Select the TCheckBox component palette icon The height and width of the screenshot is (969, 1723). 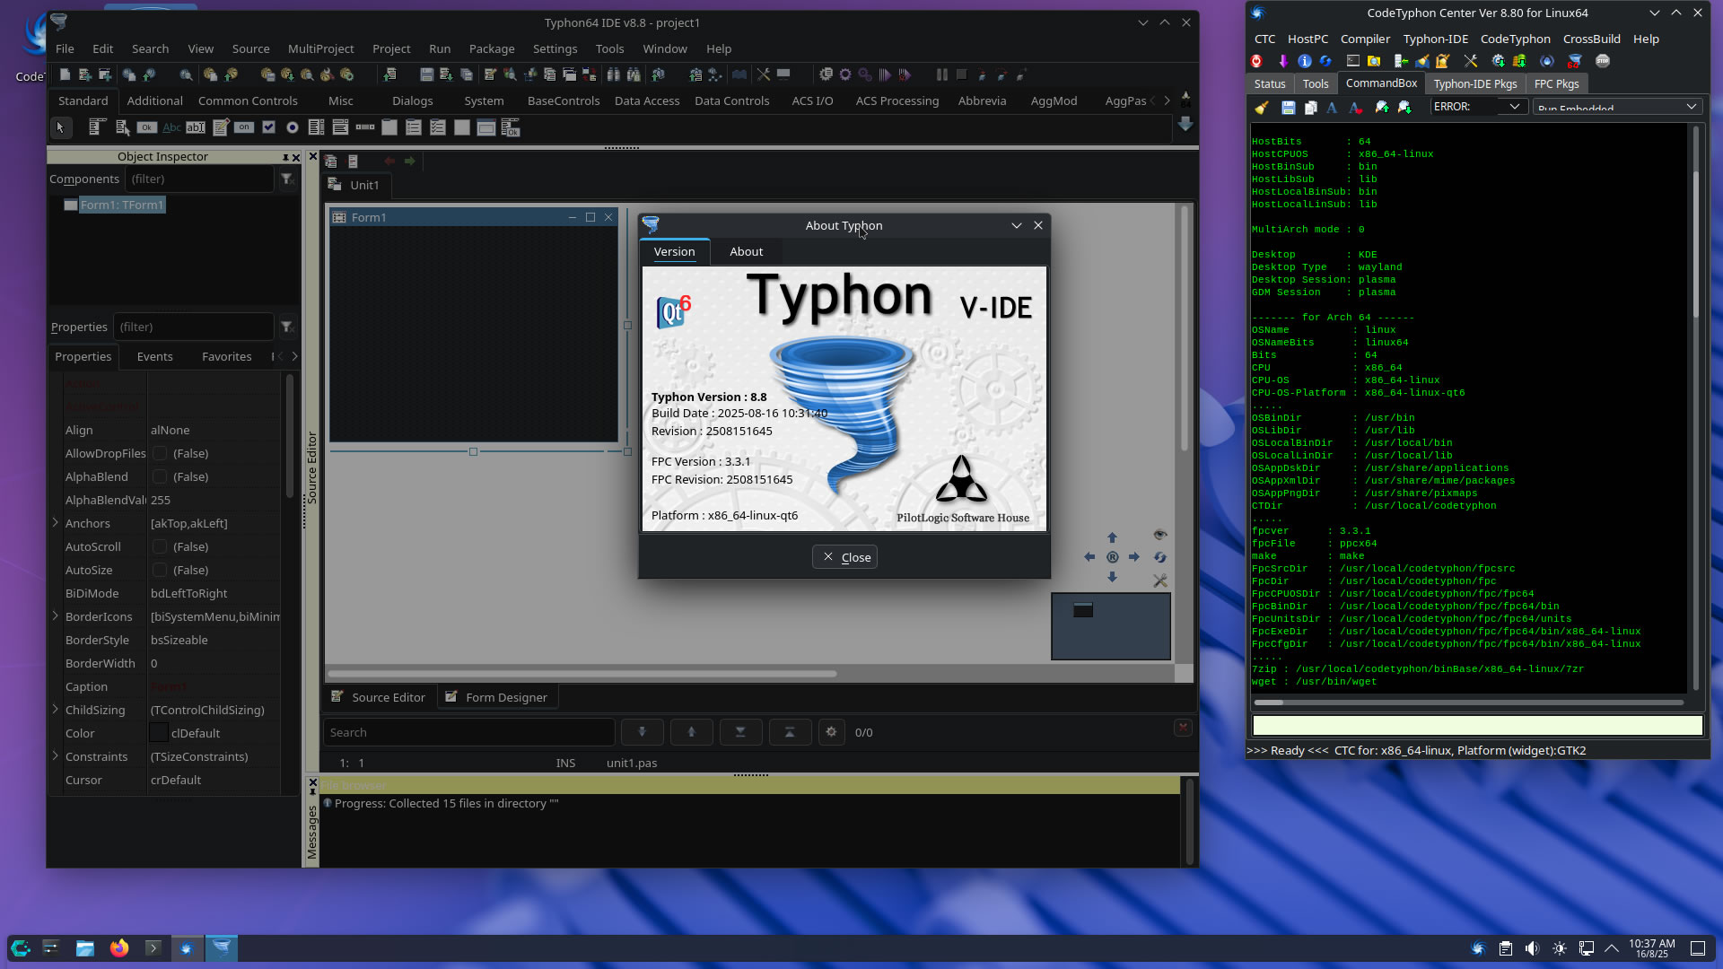[268, 127]
